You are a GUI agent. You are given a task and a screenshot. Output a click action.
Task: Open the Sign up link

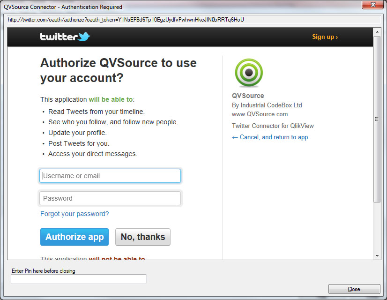tap(325, 37)
